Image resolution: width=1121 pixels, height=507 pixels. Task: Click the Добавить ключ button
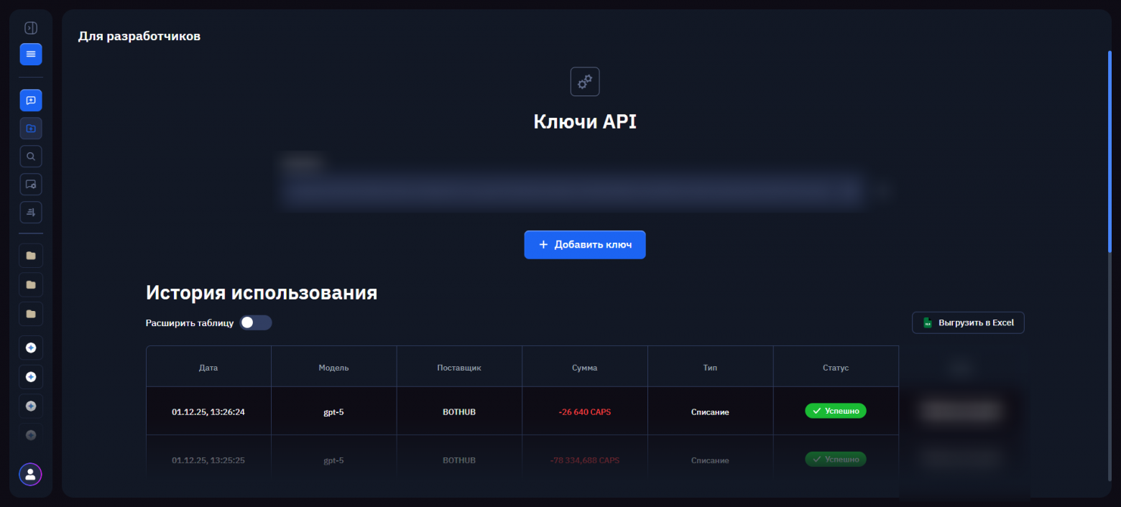pyautogui.click(x=584, y=244)
